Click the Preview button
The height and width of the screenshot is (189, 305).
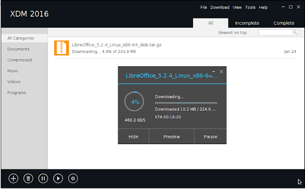click(x=172, y=136)
